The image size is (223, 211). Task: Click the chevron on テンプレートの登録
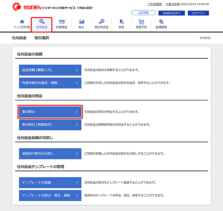point(77,183)
